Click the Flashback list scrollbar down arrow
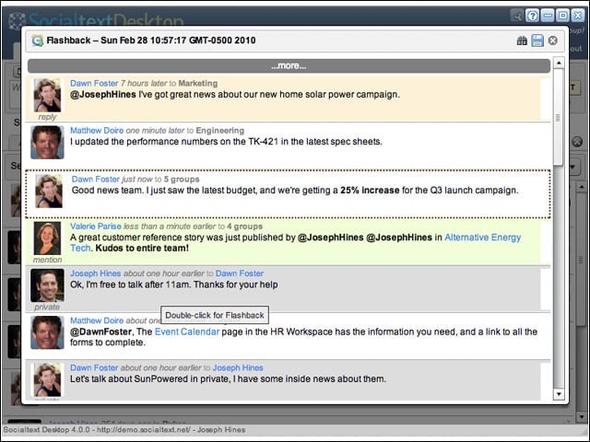Image resolution: width=590 pixels, height=442 pixels. coord(559,394)
